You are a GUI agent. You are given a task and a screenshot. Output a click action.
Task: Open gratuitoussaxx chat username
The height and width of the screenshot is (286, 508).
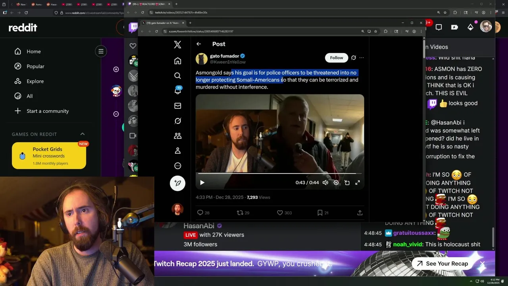[x=414, y=233]
